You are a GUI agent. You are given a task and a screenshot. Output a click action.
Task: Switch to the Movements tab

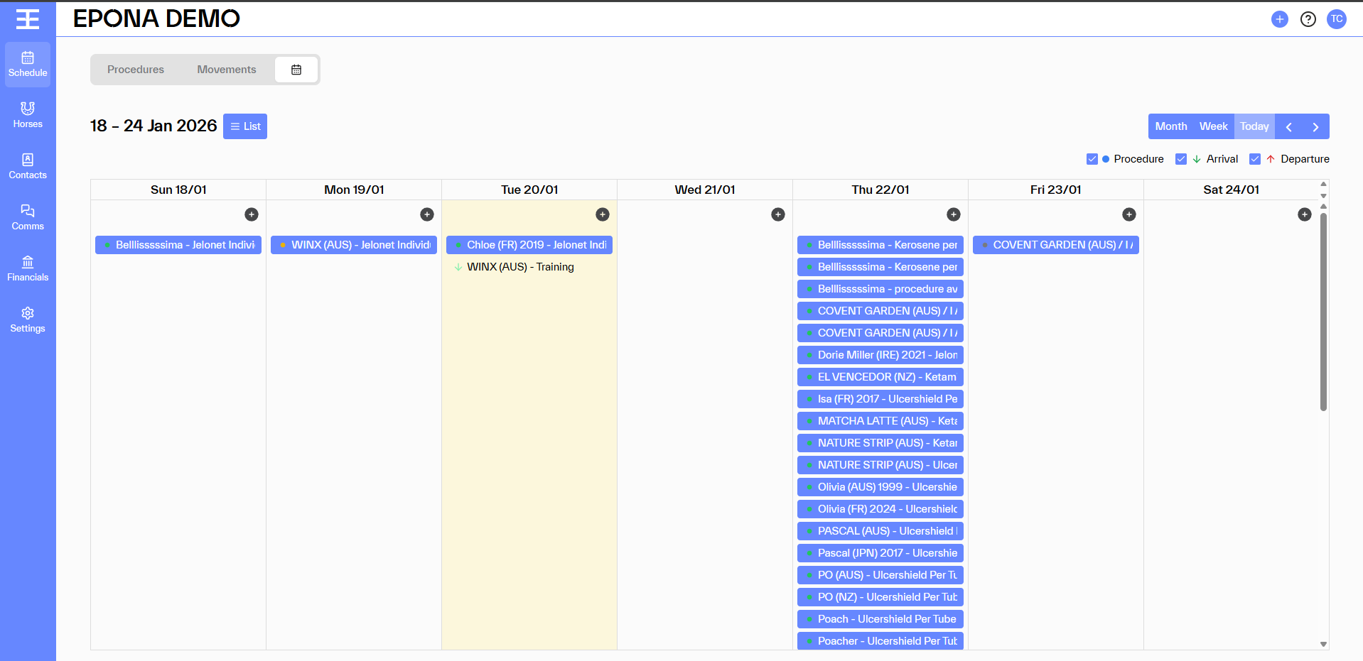[x=227, y=70]
